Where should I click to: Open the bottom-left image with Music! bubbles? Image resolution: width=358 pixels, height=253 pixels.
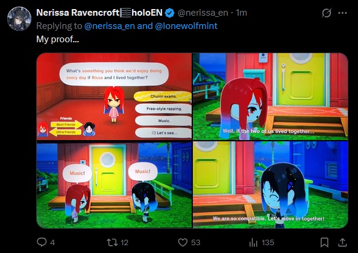point(114,184)
